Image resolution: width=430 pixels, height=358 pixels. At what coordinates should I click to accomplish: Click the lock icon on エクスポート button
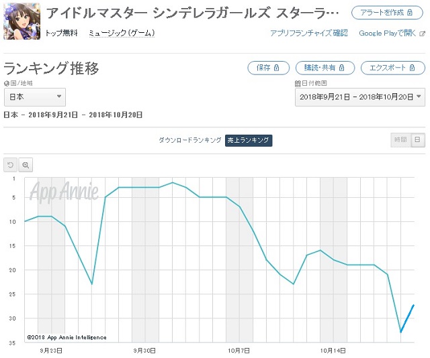412,68
